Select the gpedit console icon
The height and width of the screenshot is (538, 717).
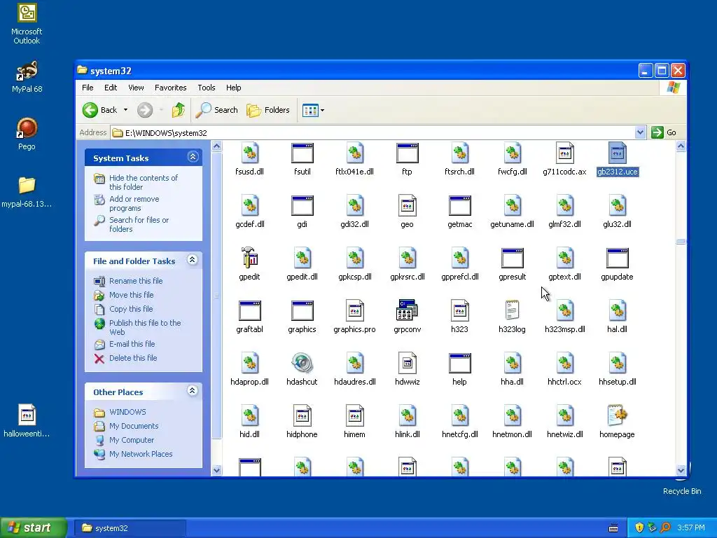pos(250,258)
